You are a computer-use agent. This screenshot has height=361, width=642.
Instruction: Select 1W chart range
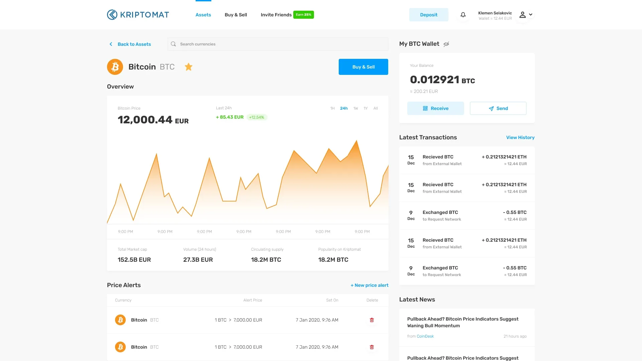pyautogui.click(x=356, y=108)
